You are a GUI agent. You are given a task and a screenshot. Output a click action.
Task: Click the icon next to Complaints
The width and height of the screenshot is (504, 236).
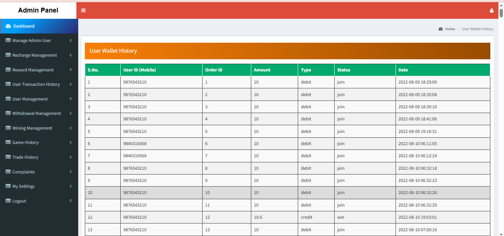[8, 172]
